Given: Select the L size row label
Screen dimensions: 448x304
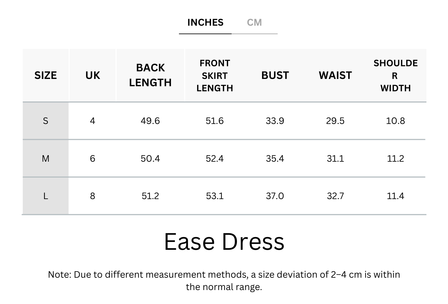Looking at the screenshot, I should click(46, 196).
